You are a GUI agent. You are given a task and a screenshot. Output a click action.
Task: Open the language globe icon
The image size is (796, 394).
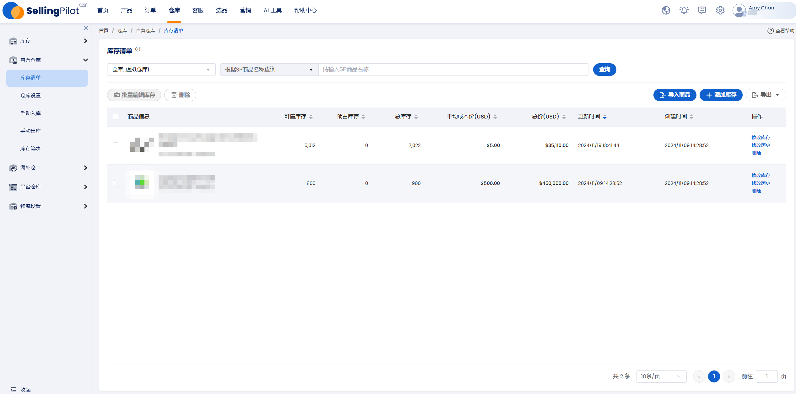pos(666,10)
